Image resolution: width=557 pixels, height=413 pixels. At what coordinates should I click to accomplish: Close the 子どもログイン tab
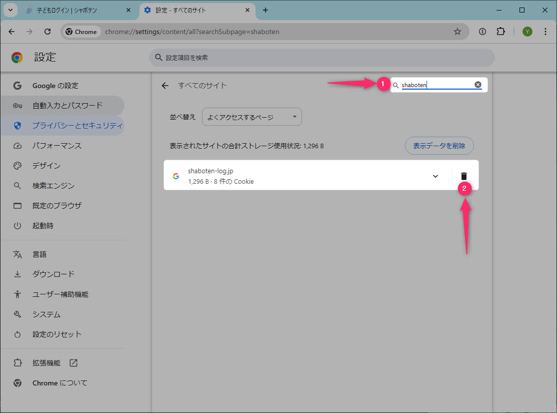coord(128,10)
